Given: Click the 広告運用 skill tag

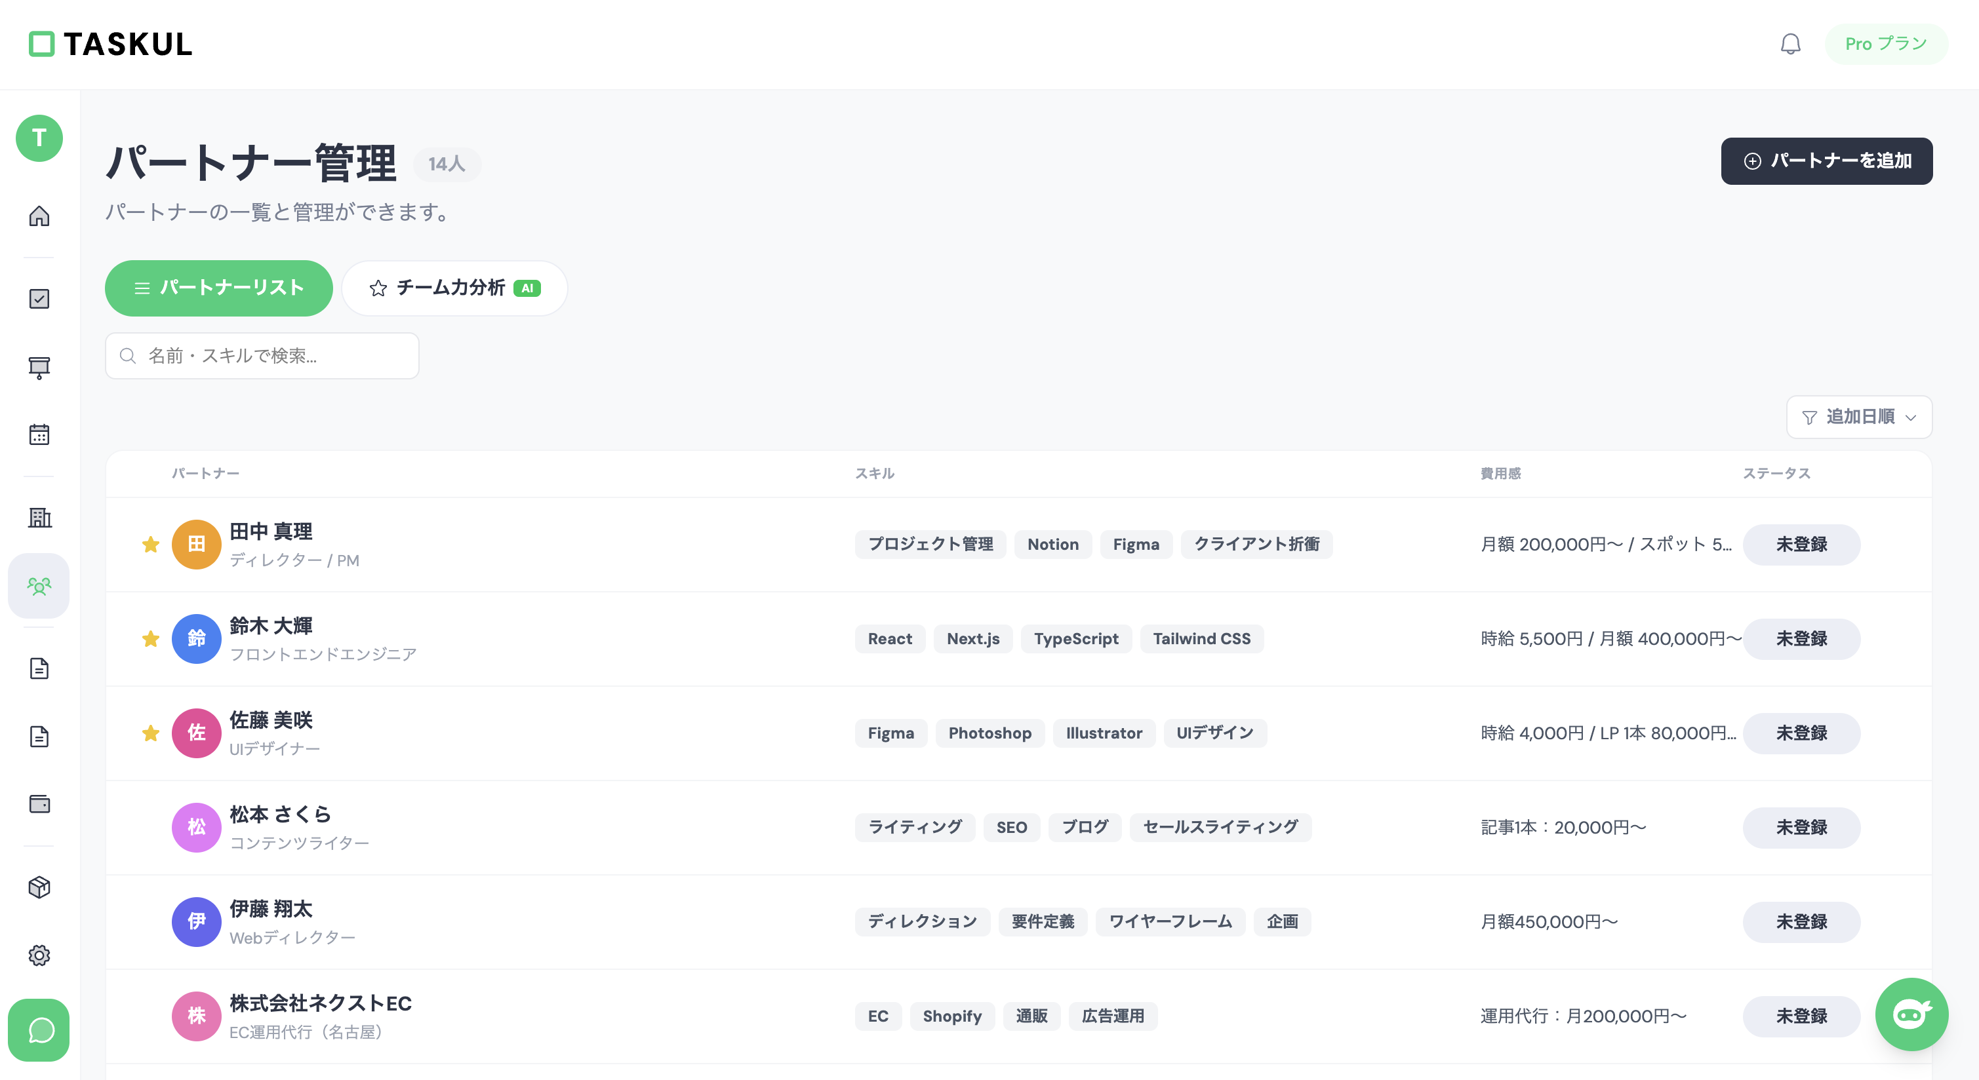Looking at the screenshot, I should (x=1113, y=1016).
